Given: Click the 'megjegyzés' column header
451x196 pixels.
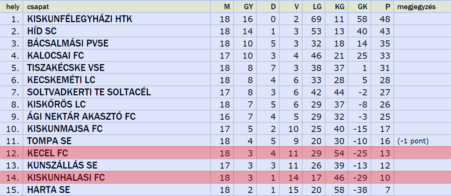Looking at the screenshot, I should [x=416, y=7].
